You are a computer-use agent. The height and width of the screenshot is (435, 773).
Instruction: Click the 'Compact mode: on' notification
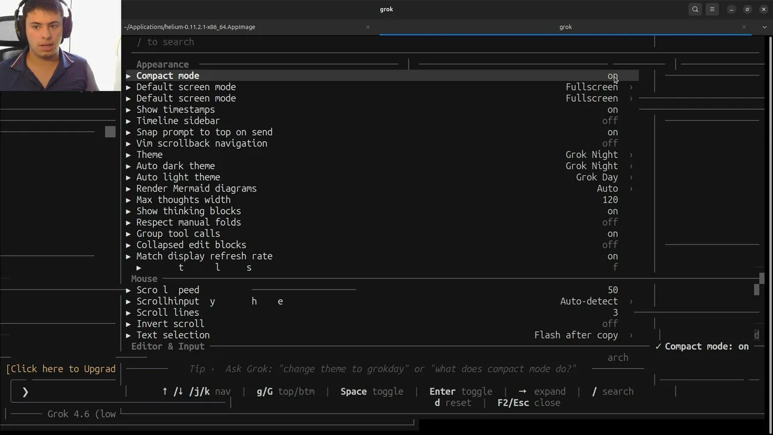point(702,347)
